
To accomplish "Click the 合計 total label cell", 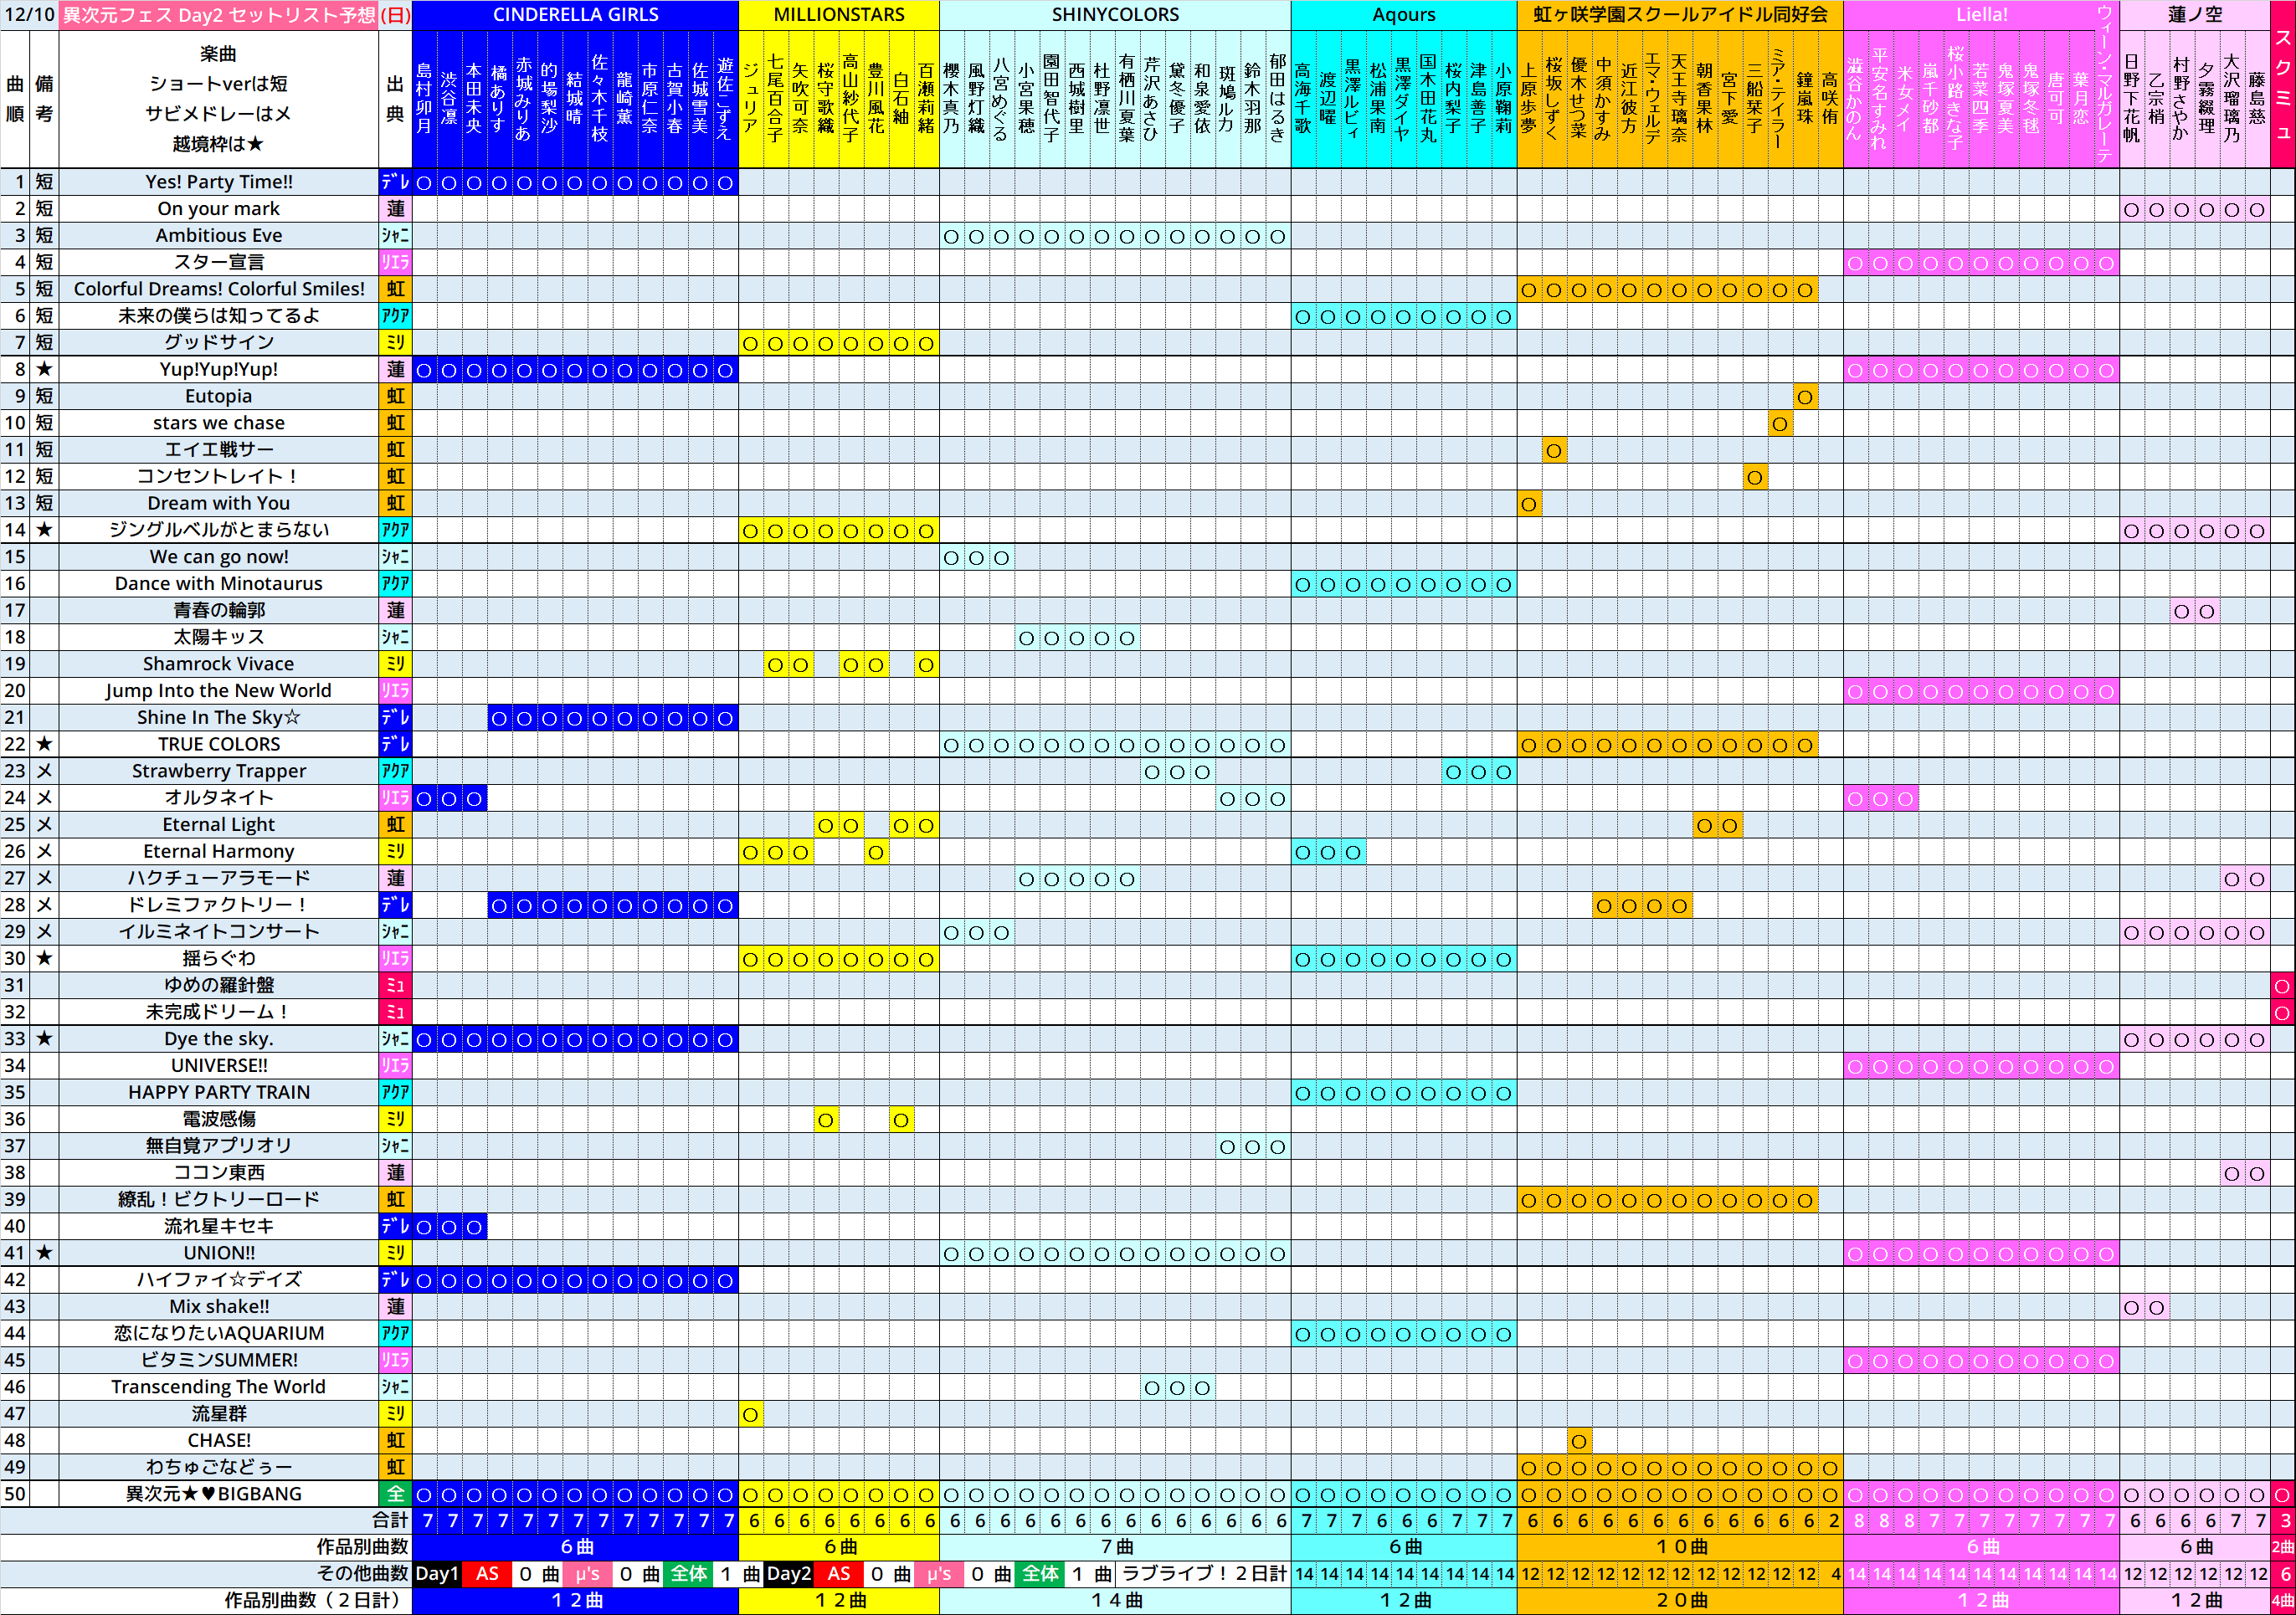I will (x=206, y=1520).
